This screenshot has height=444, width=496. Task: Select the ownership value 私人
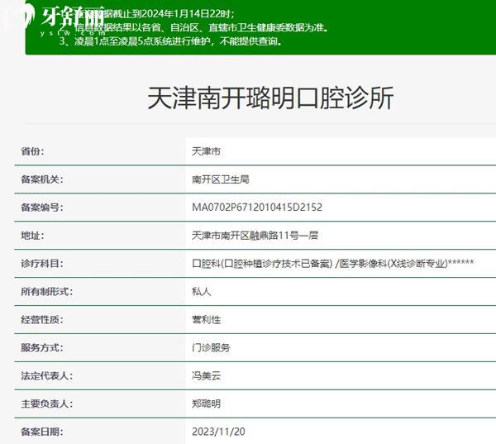202,292
